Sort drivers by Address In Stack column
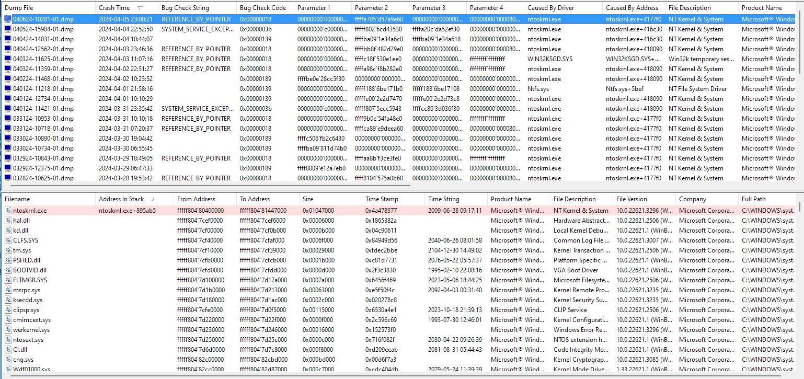The width and height of the screenshot is (804, 379). 134,199
